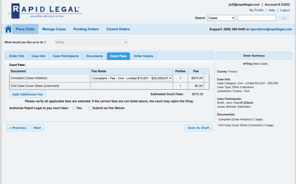This screenshot has width=296, height=184.
Task: Open Pending Orders
Action: tap(86, 29)
